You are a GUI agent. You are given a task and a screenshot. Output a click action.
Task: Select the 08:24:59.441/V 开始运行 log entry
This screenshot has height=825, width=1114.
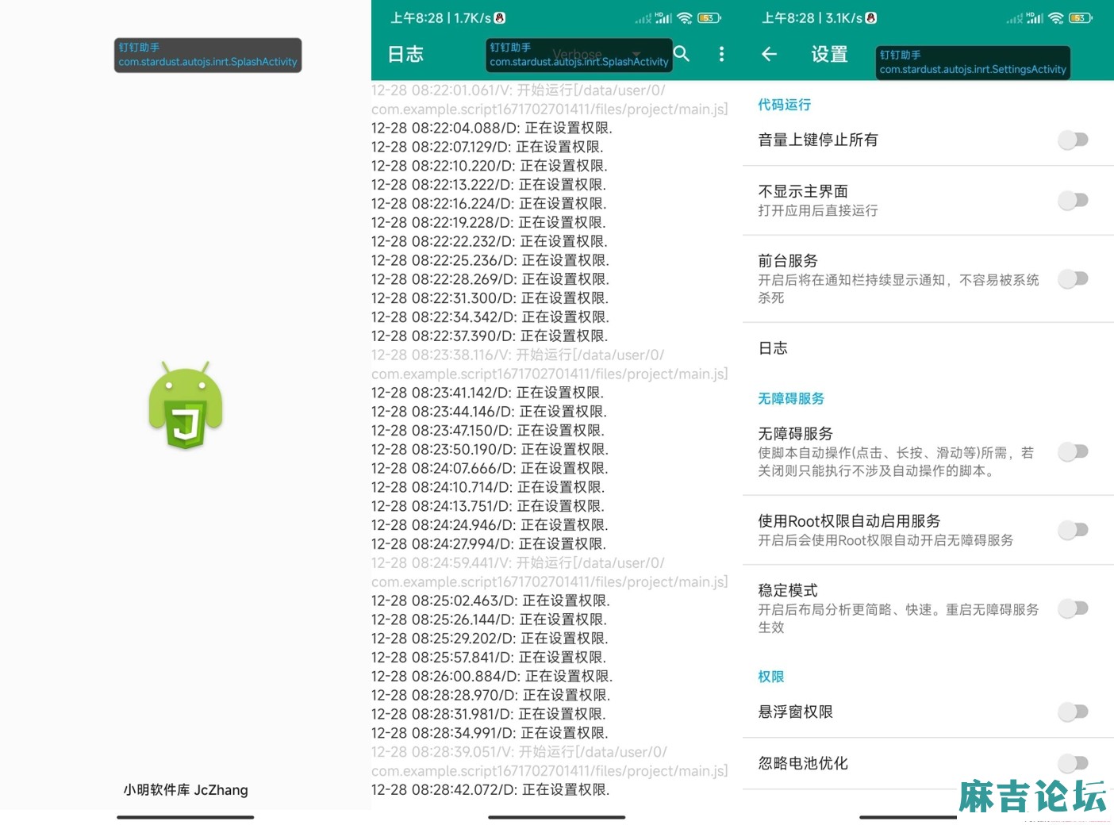click(550, 573)
